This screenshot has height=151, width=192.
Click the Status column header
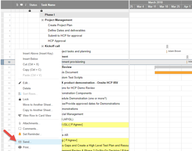pos(33,5)
